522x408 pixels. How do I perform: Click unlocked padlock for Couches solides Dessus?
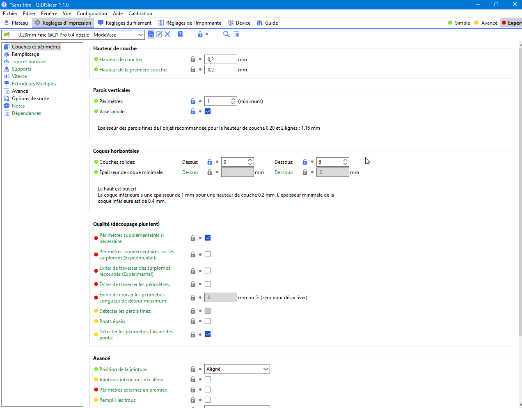pos(210,162)
